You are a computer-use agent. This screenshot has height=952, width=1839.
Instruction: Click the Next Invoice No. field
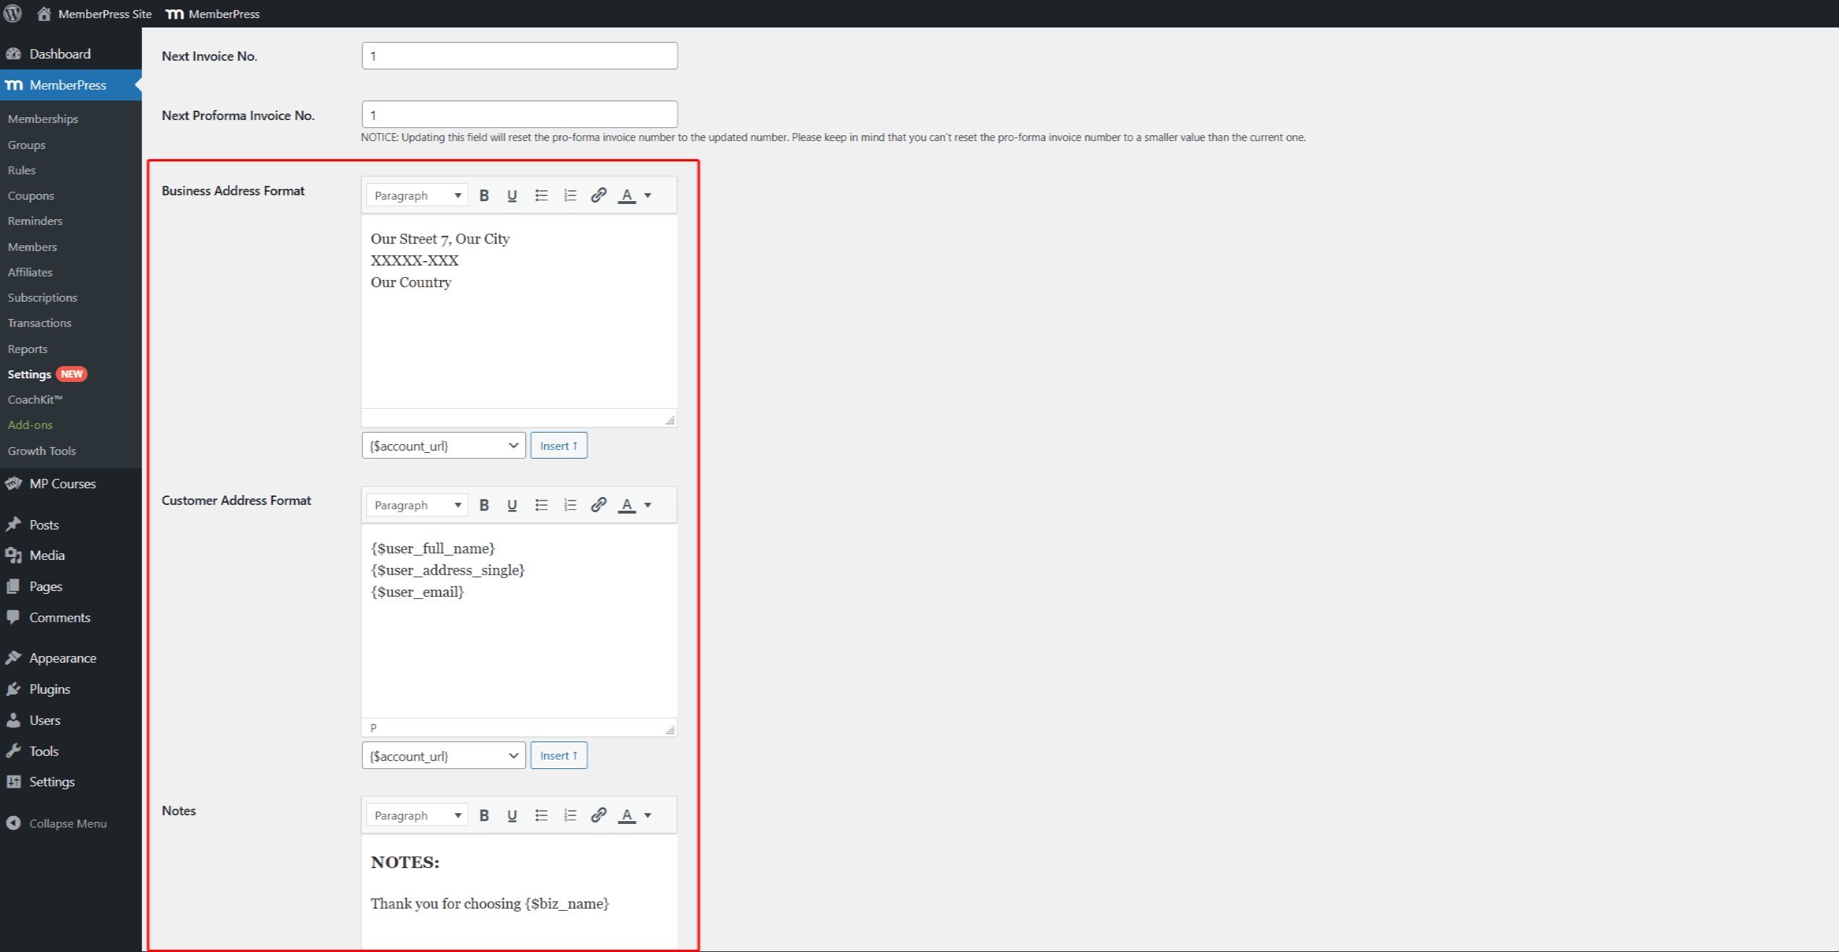point(519,56)
